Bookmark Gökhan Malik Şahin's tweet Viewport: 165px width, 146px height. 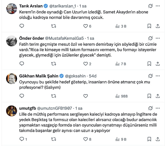point(149,96)
